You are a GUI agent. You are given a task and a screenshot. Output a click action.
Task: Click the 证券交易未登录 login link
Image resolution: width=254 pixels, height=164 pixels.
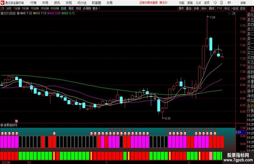(149, 3)
